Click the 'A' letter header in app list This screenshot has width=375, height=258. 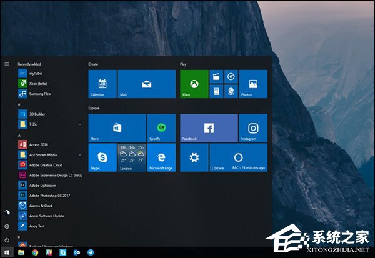click(x=19, y=136)
